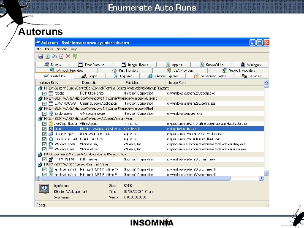304x228 pixels.
Task: Open the Options menu
Action: 62,49
